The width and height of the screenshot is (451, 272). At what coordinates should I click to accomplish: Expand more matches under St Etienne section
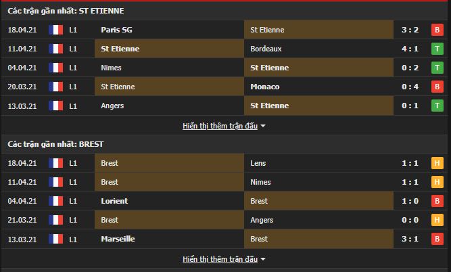(220, 126)
